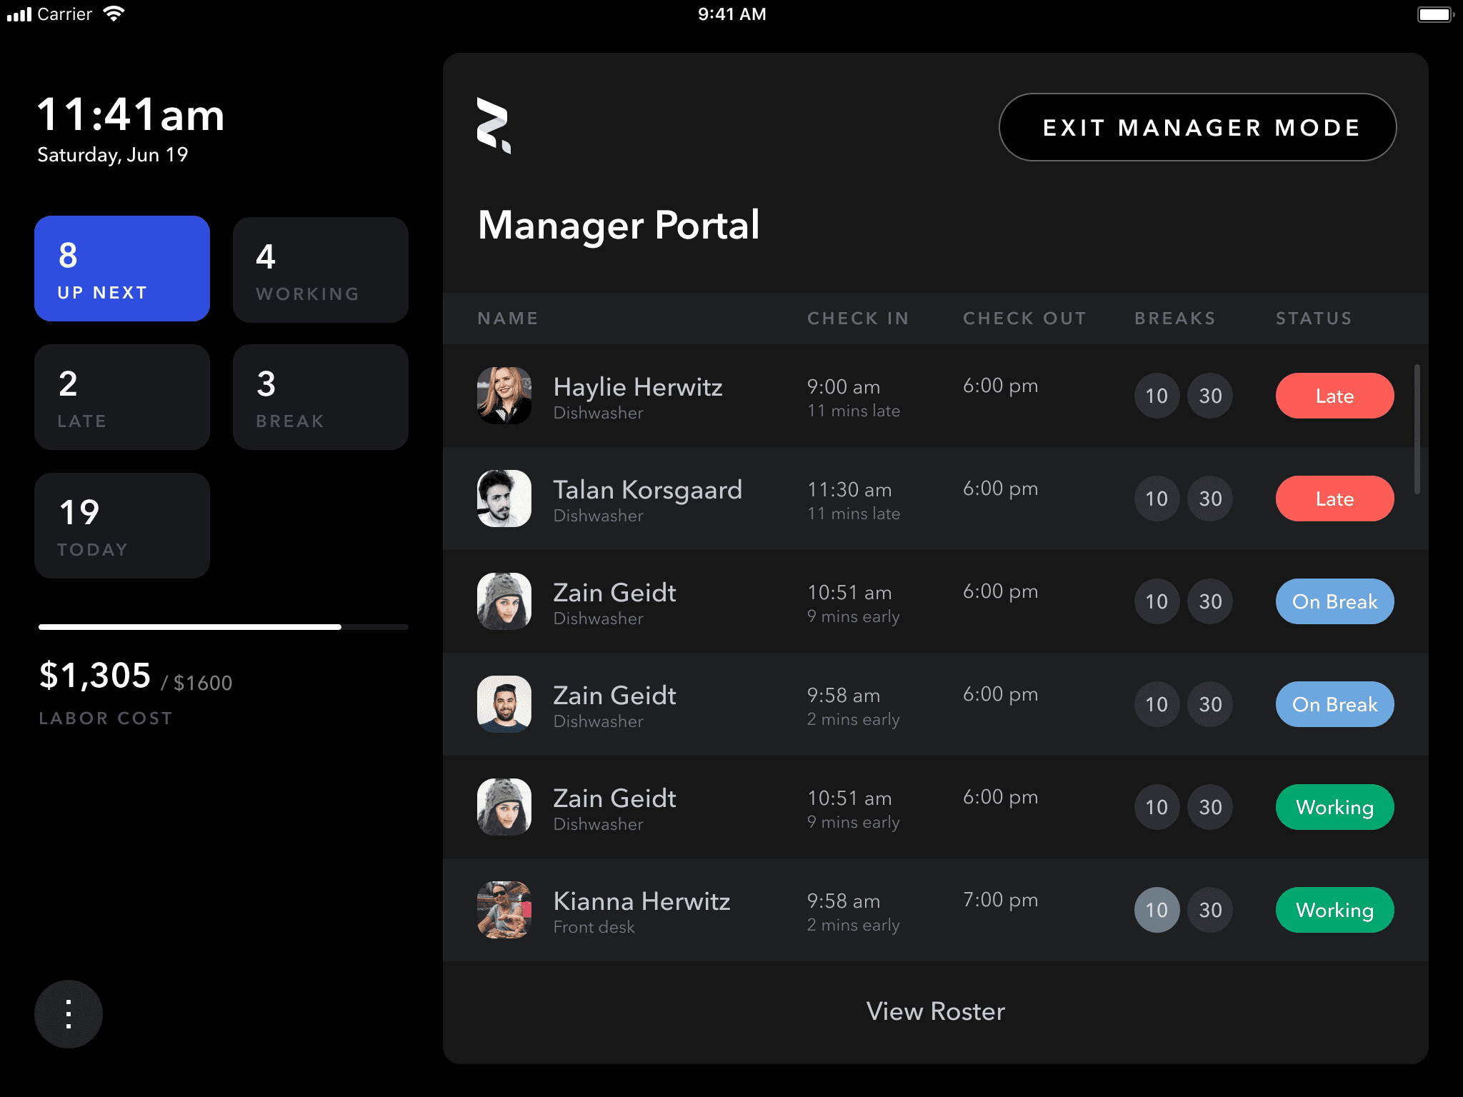Viewport: 1463px width, 1097px height.
Task: Select the 2 Late tile
Action: pyautogui.click(x=122, y=397)
